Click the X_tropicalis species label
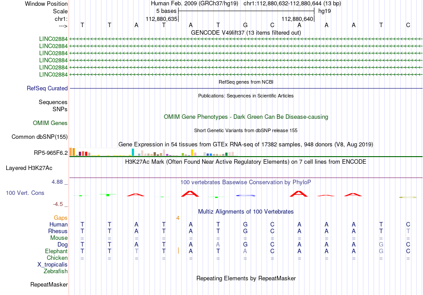This screenshot has width=423, height=295. (x=53, y=265)
